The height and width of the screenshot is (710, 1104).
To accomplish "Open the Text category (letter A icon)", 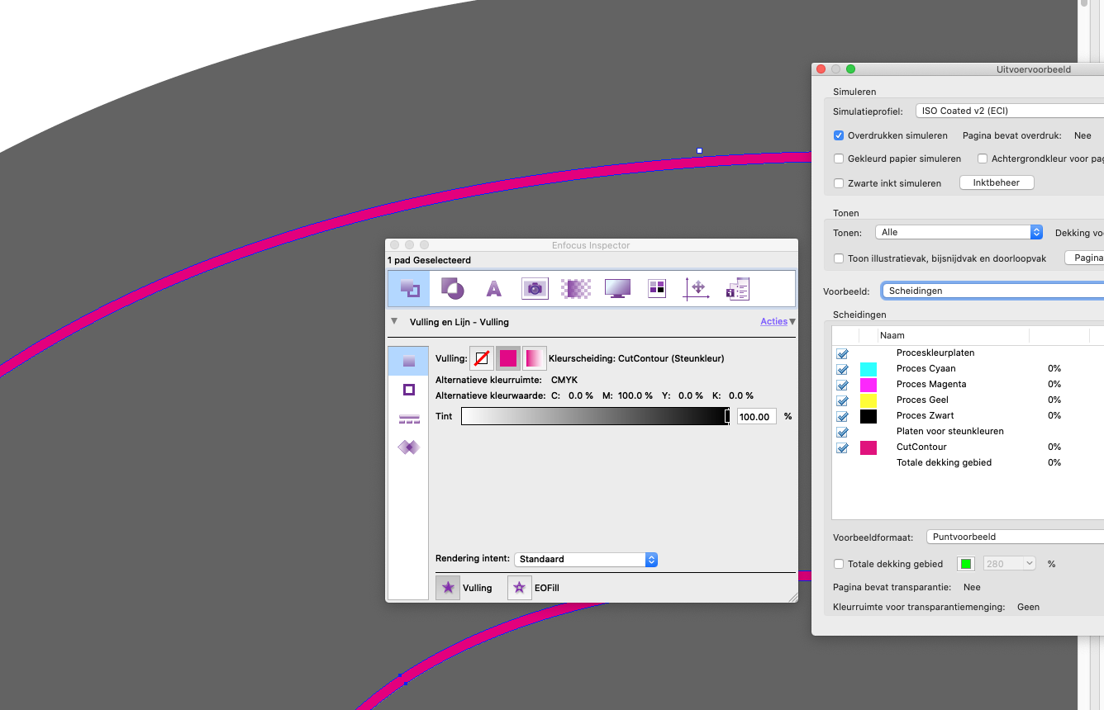I will pyautogui.click(x=493, y=288).
